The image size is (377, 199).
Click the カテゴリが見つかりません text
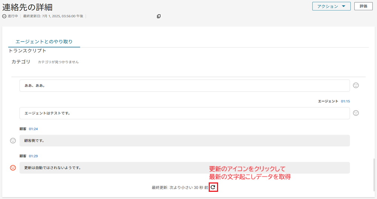58,62
